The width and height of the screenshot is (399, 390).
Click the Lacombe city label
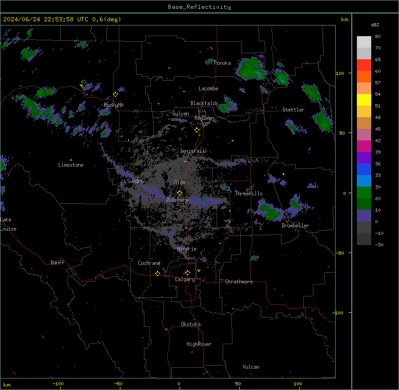tap(208, 88)
